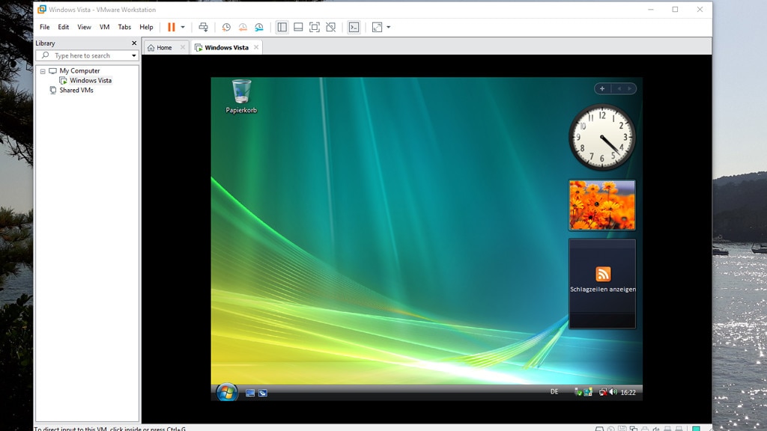Select My Computer in the library
The width and height of the screenshot is (767, 431).
pyautogui.click(x=79, y=71)
